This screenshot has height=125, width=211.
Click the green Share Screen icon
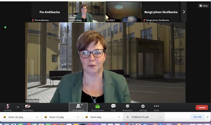pos(98,106)
